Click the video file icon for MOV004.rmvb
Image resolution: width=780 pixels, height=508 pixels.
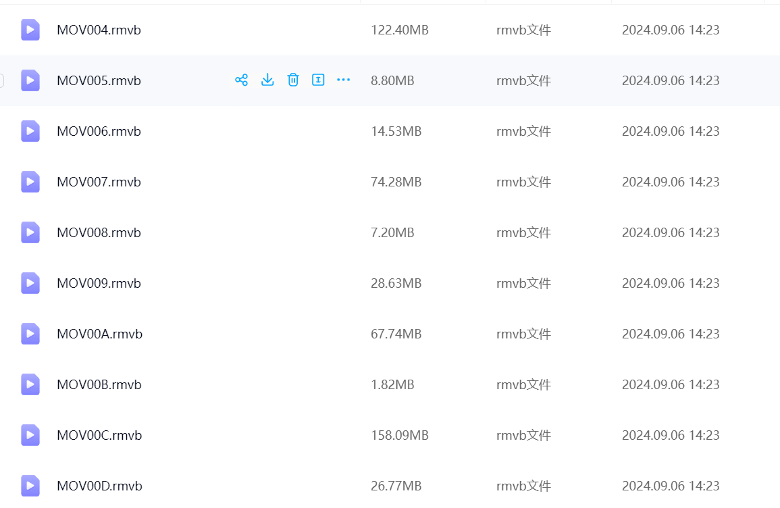(30, 30)
